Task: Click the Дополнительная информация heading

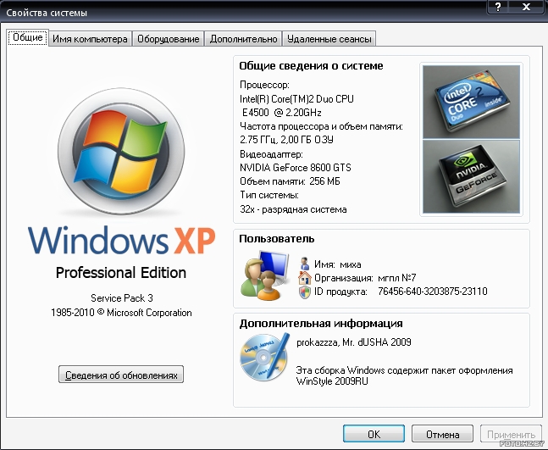Action: pos(321,324)
